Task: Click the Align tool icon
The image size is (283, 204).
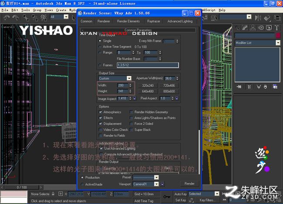Action: pos(267,18)
